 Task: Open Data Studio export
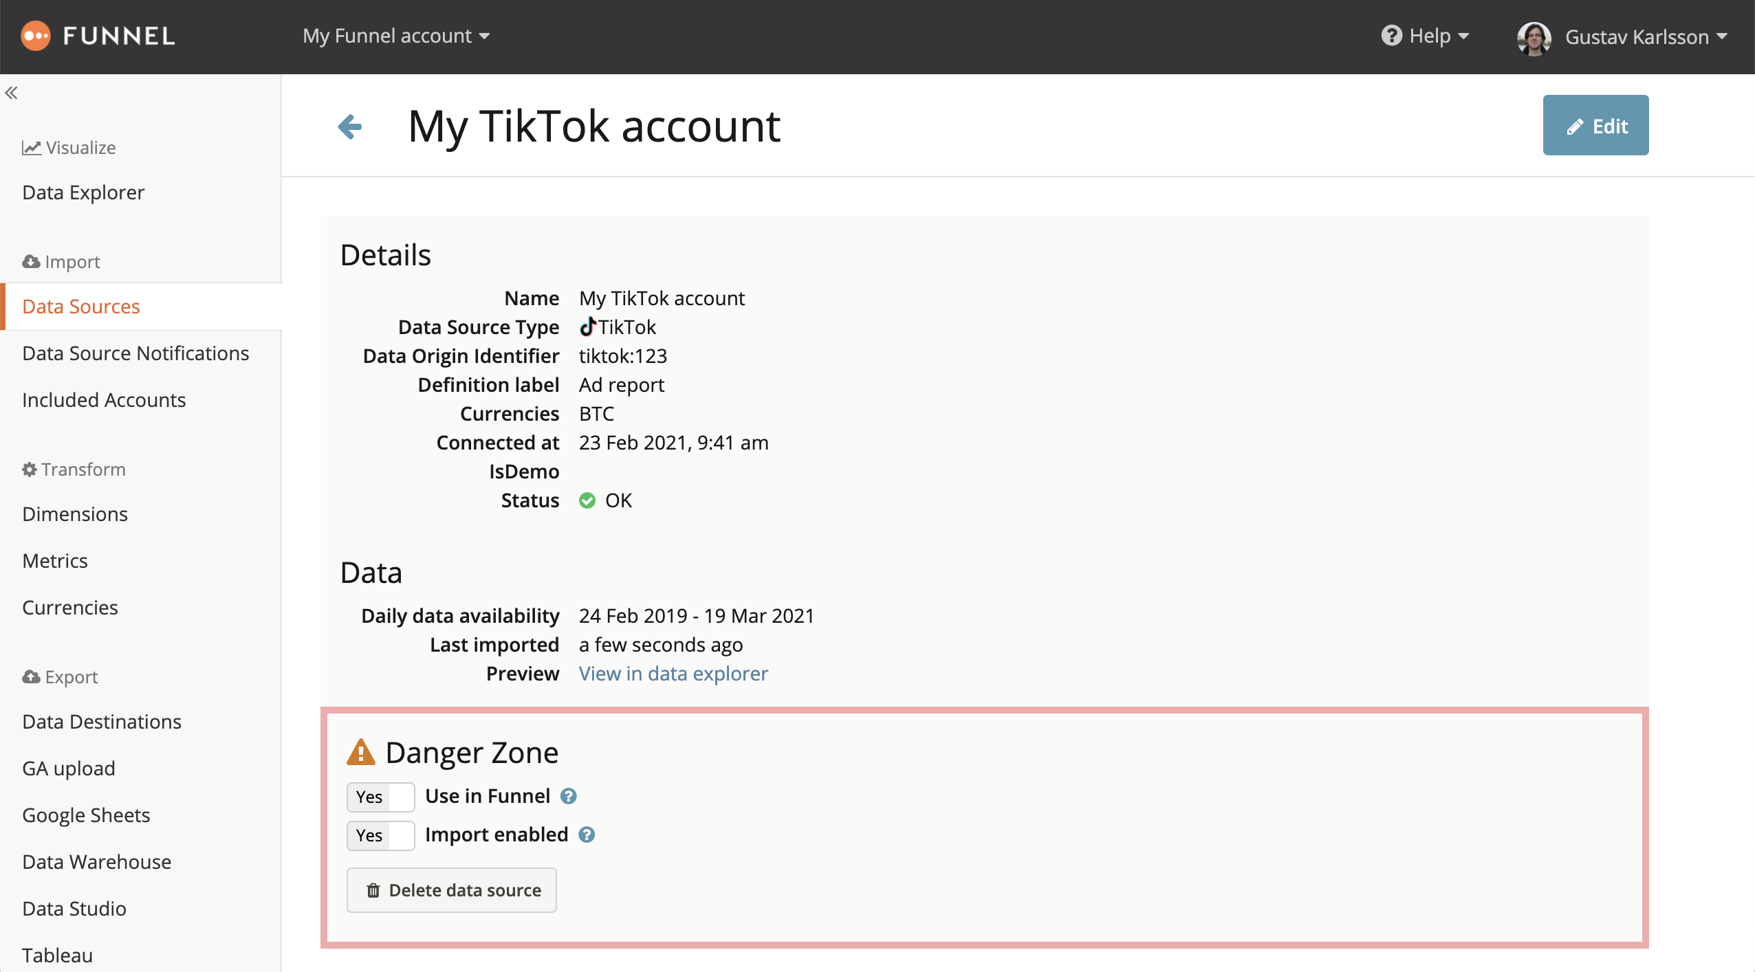pyautogui.click(x=74, y=909)
